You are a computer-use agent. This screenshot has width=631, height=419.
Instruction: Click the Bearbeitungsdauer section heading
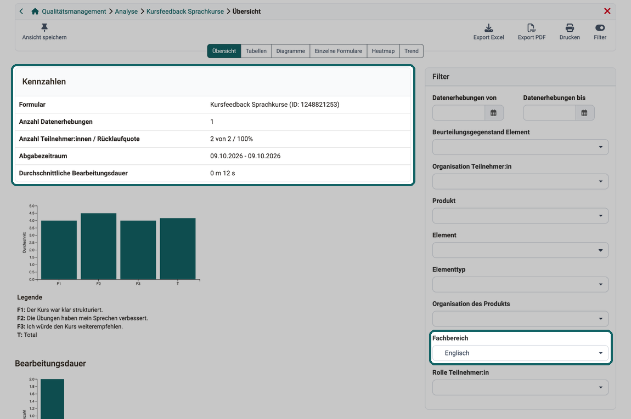[x=50, y=364]
